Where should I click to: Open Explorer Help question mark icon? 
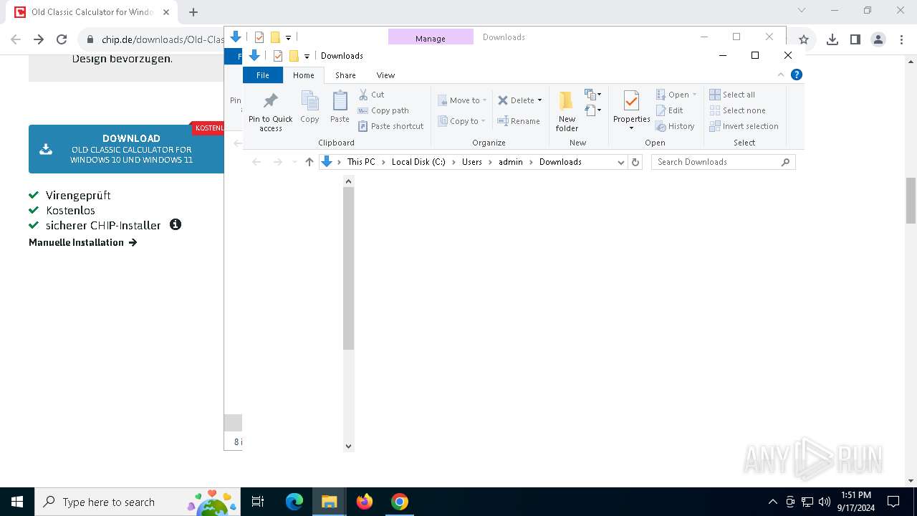pos(797,75)
